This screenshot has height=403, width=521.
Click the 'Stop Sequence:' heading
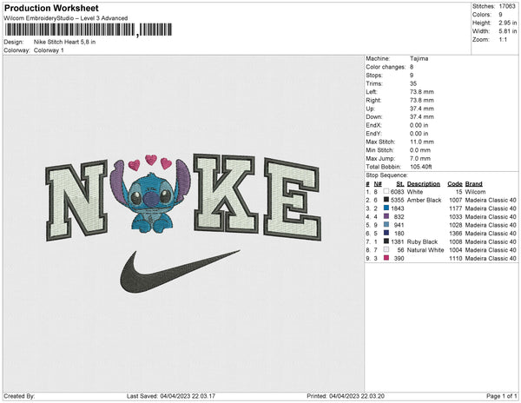click(x=386, y=175)
